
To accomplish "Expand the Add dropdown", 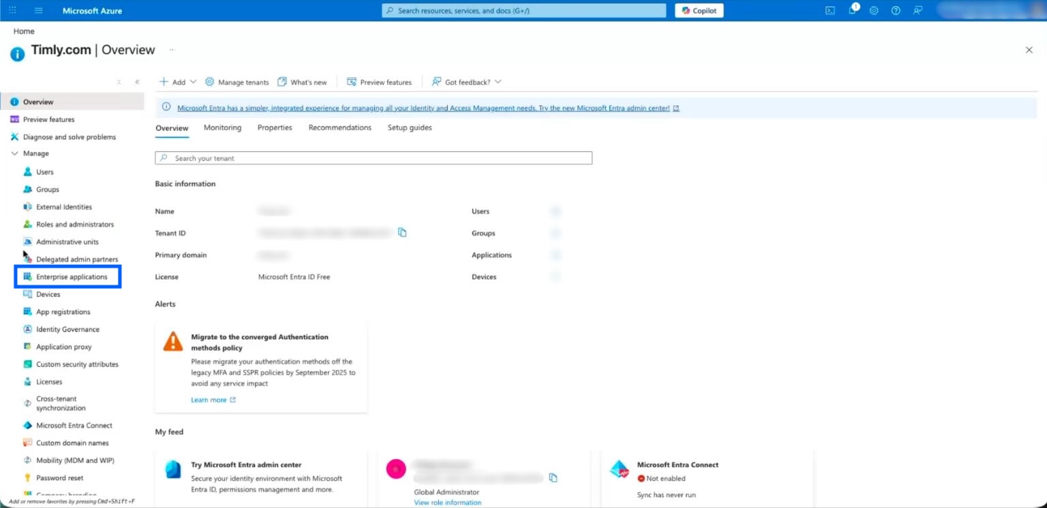I will click(177, 82).
